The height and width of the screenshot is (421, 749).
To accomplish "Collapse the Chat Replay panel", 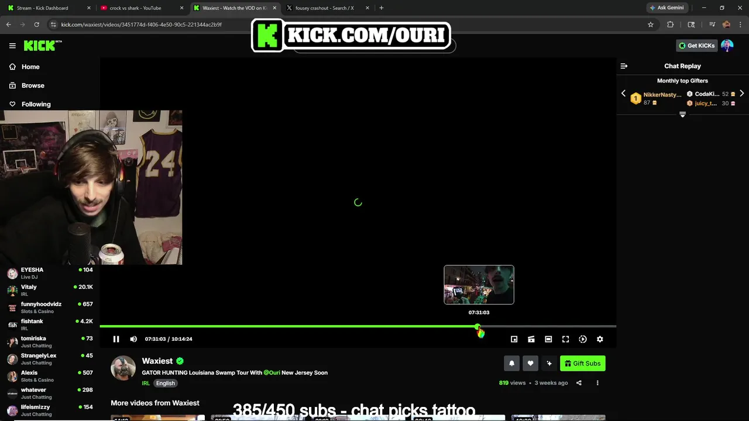I will (624, 66).
